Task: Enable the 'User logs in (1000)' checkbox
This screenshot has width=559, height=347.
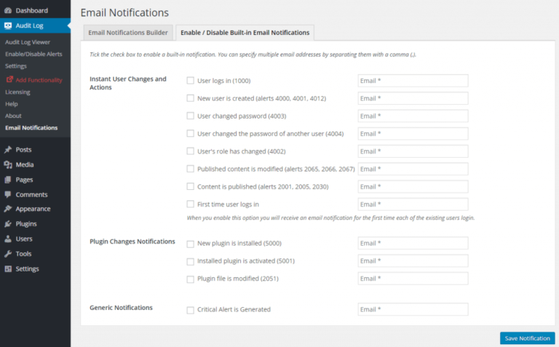Action: 191,81
